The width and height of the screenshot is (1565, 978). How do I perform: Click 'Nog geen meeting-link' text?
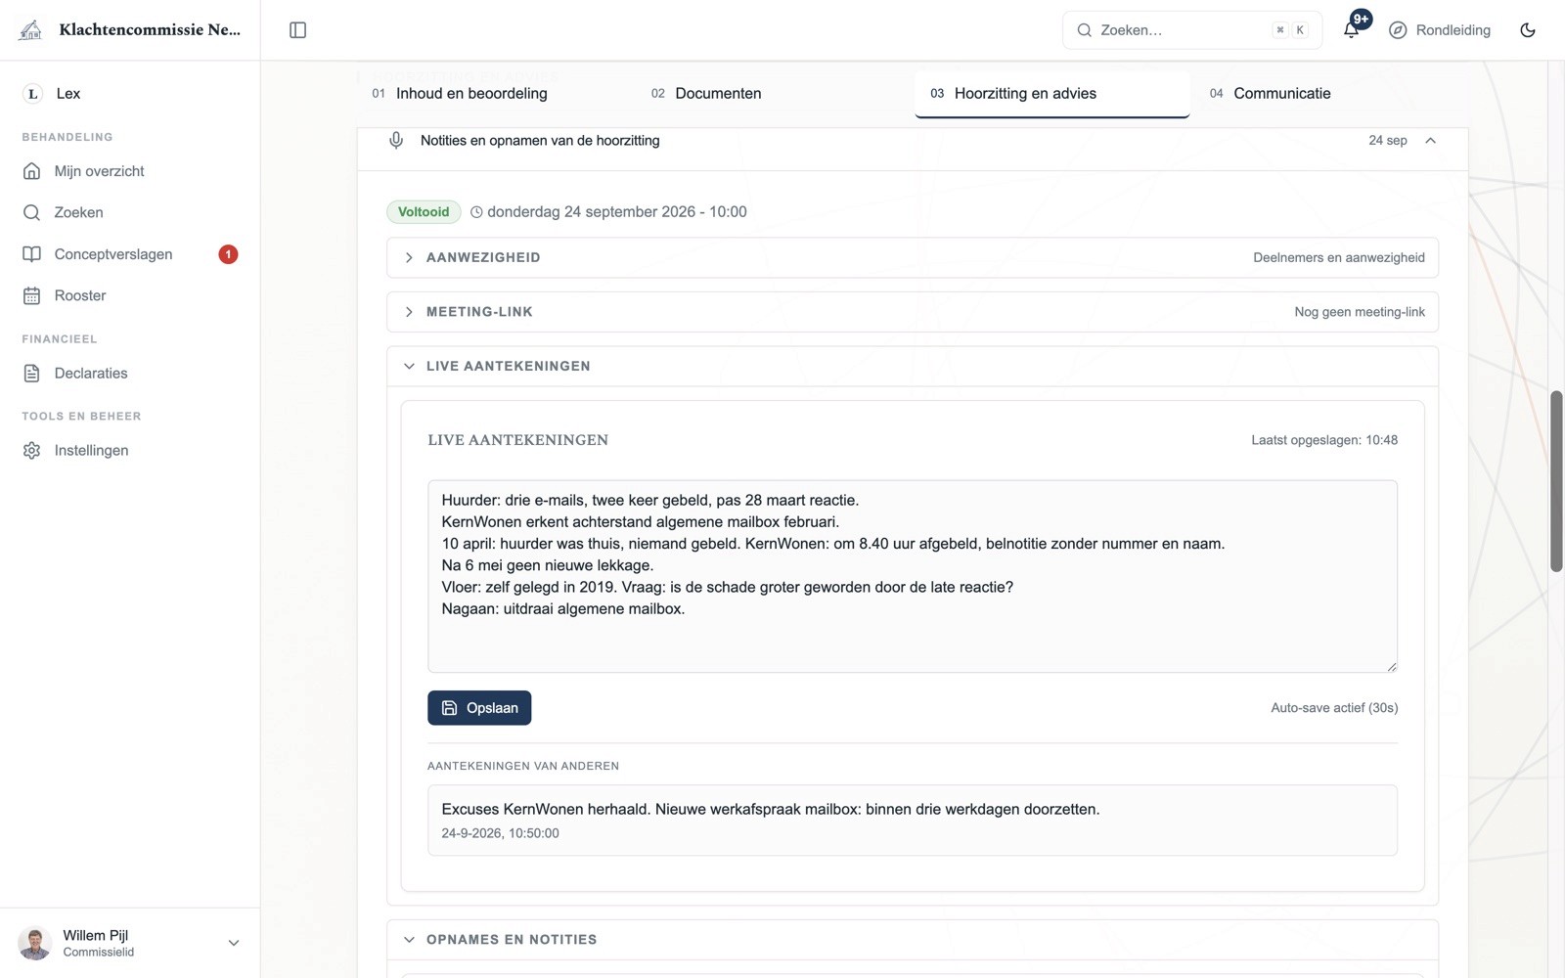(x=1360, y=312)
